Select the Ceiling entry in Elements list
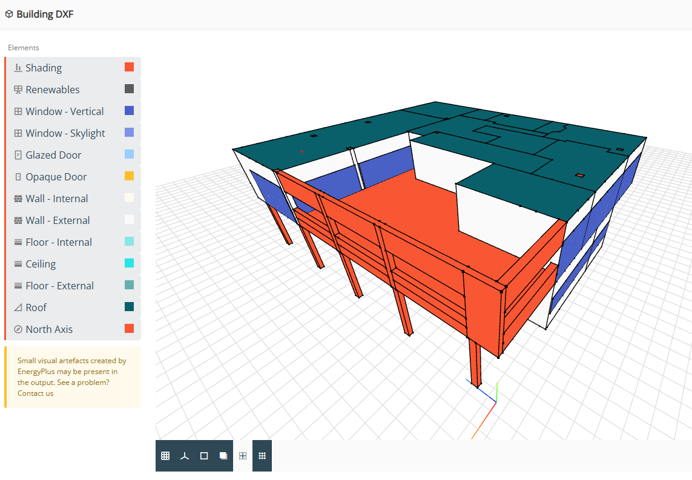The height and width of the screenshot is (480, 692). (x=41, y=264)
